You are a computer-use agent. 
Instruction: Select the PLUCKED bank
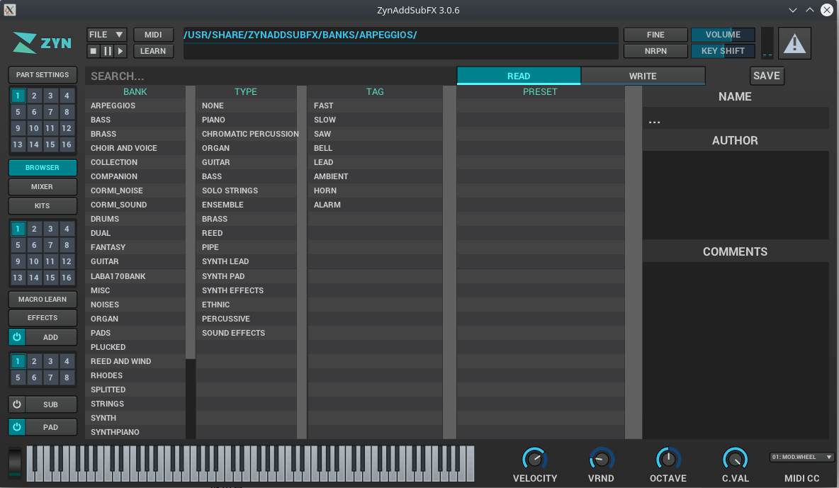coord(135,347)
